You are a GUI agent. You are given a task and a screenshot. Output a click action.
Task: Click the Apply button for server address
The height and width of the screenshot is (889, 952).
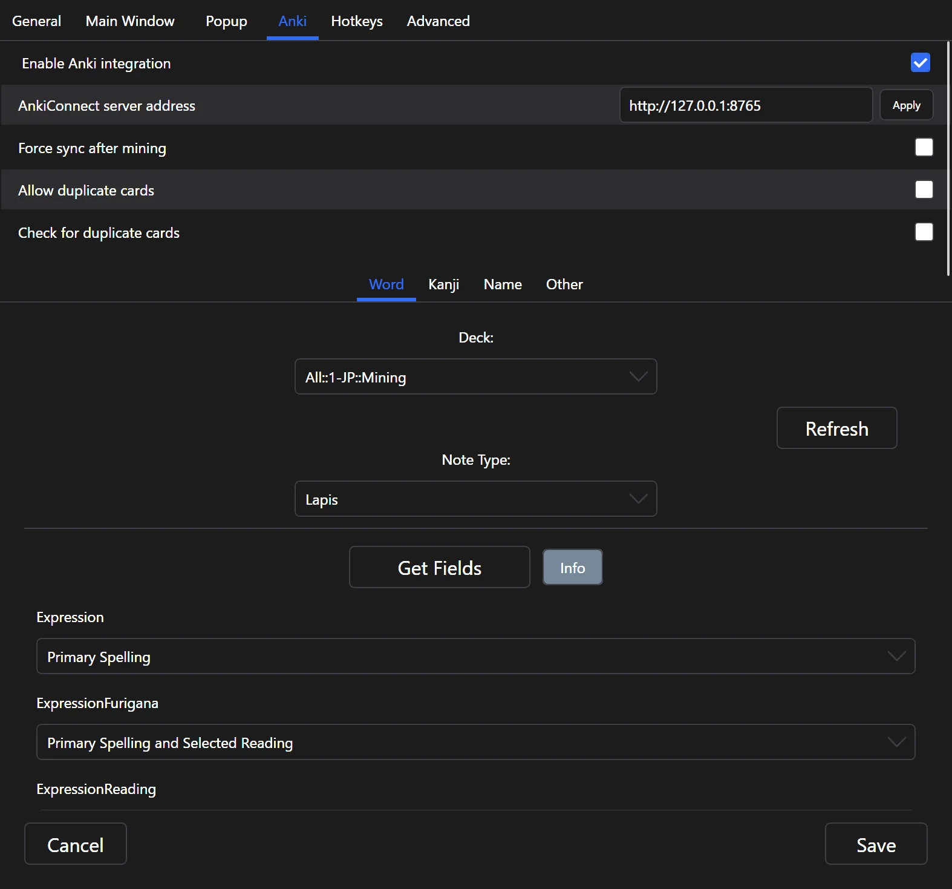tap(906, 105)
